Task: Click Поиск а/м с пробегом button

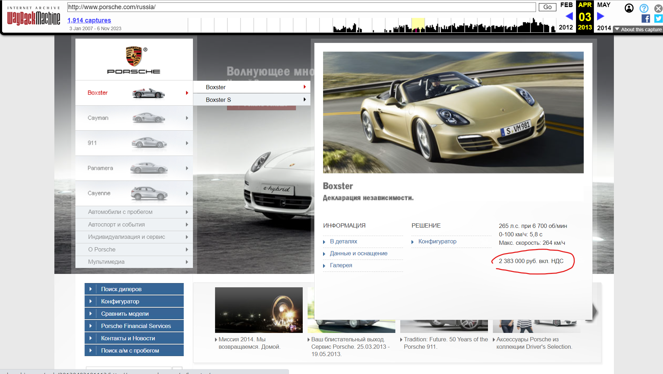Action: pos(134,350)
